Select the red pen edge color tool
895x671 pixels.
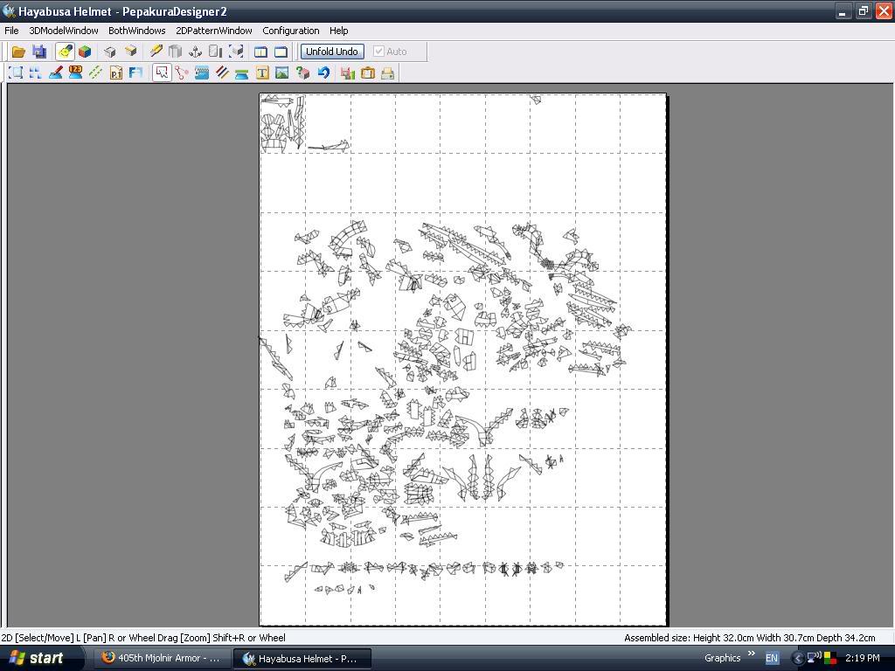[55, 73]
